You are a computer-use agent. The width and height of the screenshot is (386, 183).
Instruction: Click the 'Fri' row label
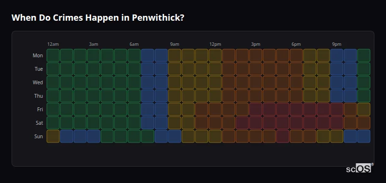[x=40, y=109]
